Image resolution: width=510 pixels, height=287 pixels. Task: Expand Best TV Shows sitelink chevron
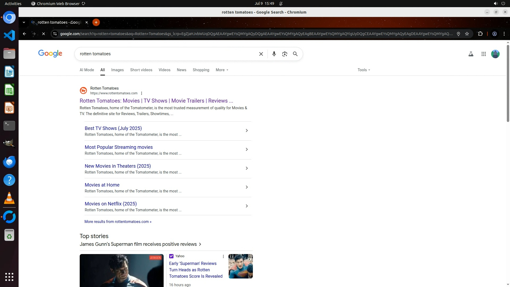(246, 130)
